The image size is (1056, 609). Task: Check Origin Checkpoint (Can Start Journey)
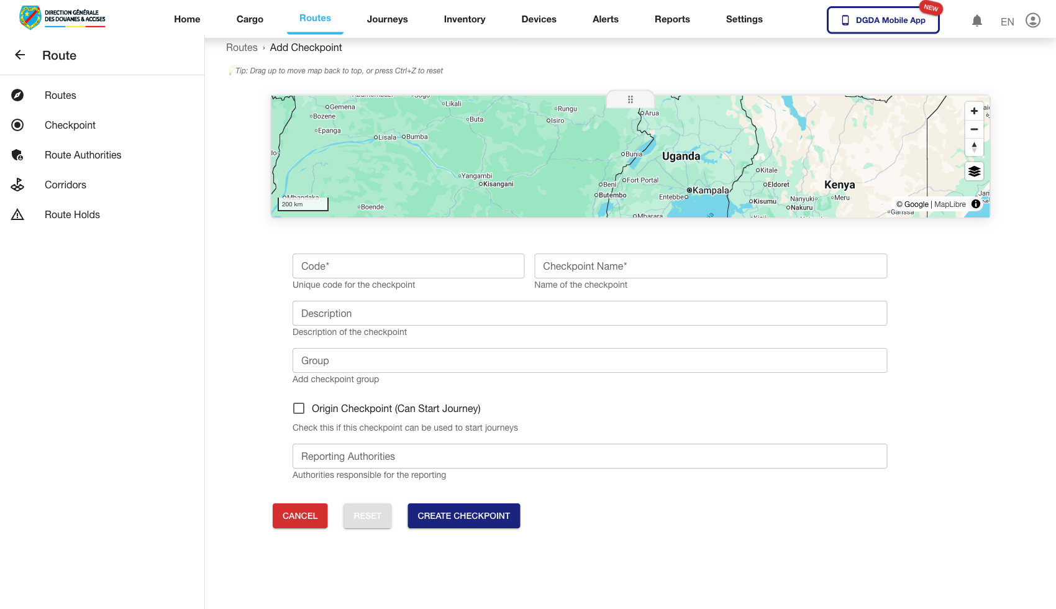coord(299,408)
